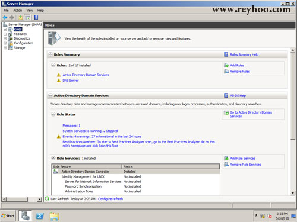Collapse the Role Services section
297x222 pixels.
53,158
